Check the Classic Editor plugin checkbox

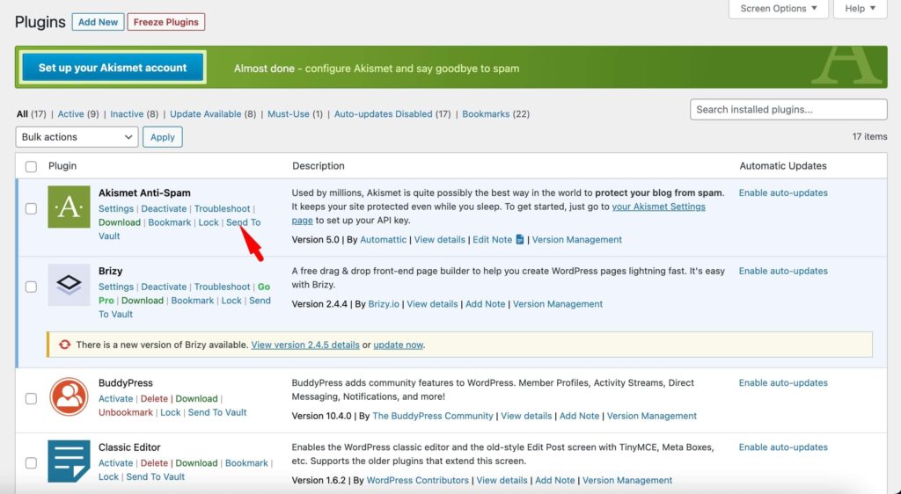[31, 463]
